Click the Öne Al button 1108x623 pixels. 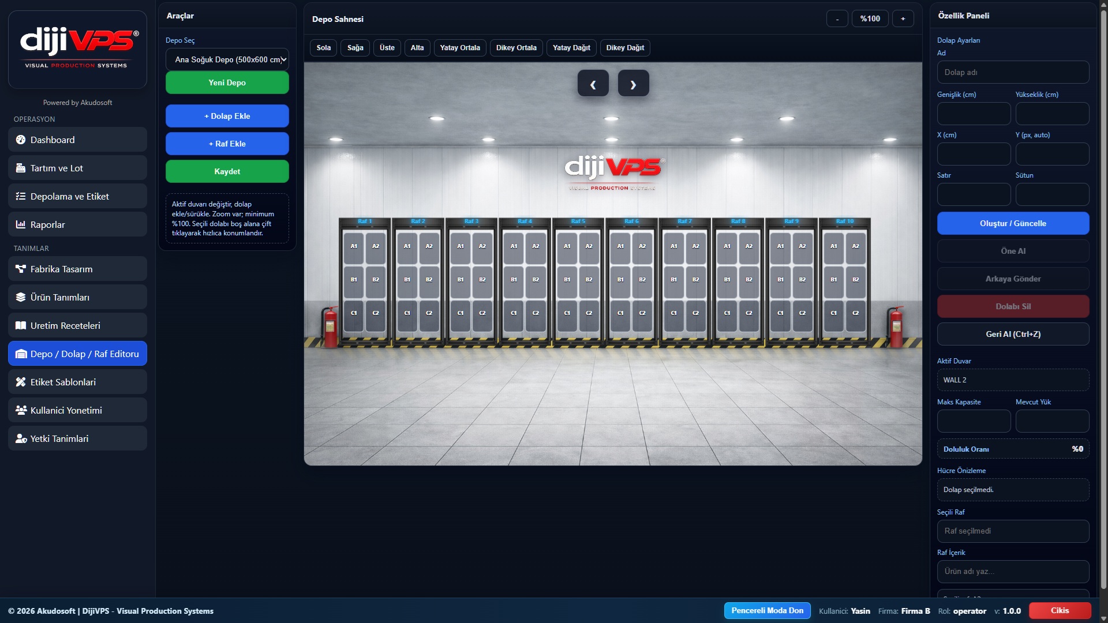[1013, 251]
